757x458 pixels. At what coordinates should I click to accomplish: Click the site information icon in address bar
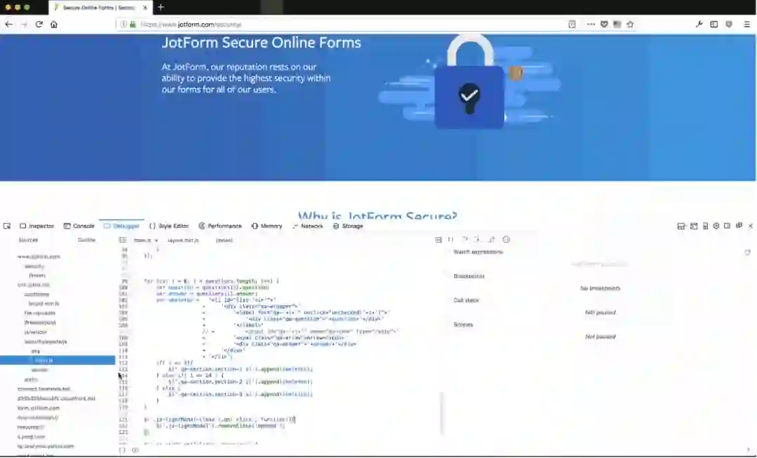tap(123, 24)
